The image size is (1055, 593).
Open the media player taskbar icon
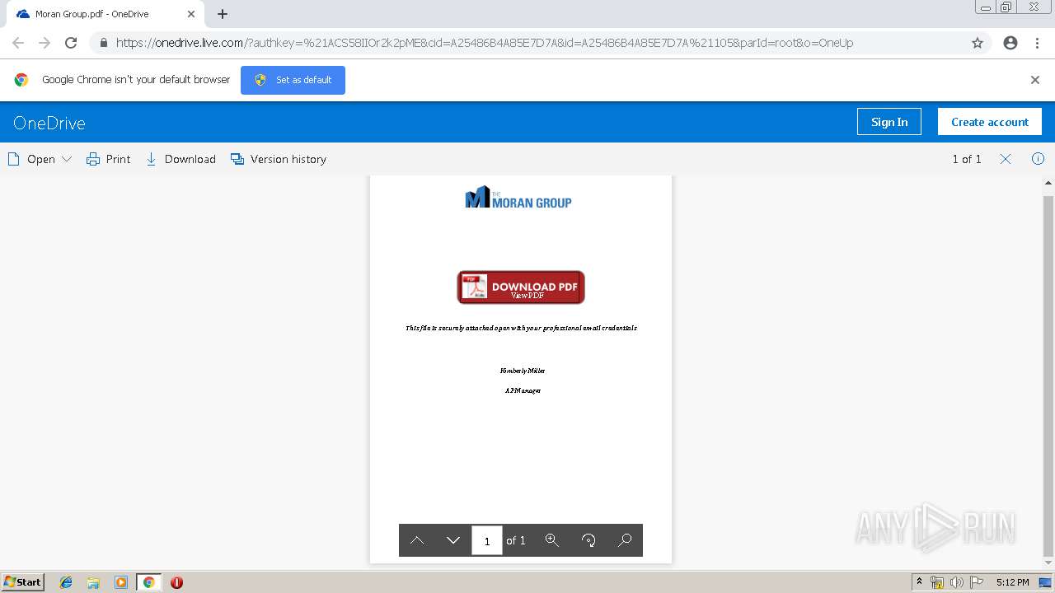121,582
